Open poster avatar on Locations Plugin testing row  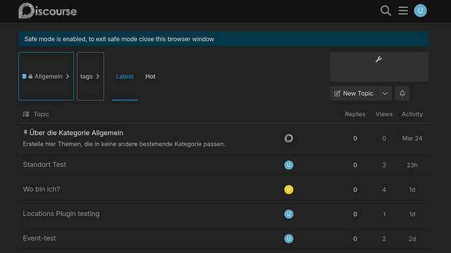pos(289,214)
